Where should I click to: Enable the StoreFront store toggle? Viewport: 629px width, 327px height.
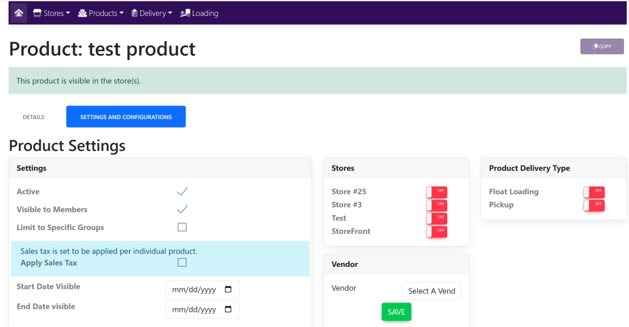click(x=436, y=231)
